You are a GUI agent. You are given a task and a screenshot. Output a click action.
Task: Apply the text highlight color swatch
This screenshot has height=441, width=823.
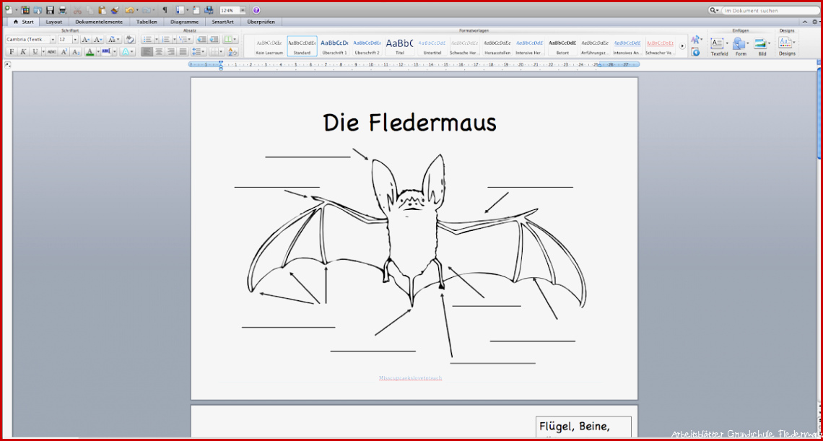[105, 51]
